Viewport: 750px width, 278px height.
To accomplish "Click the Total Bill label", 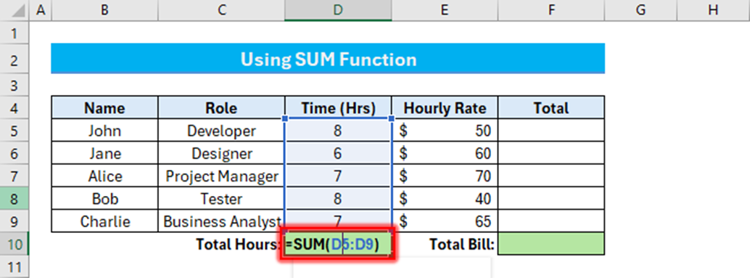I will [x=461, y=245].
